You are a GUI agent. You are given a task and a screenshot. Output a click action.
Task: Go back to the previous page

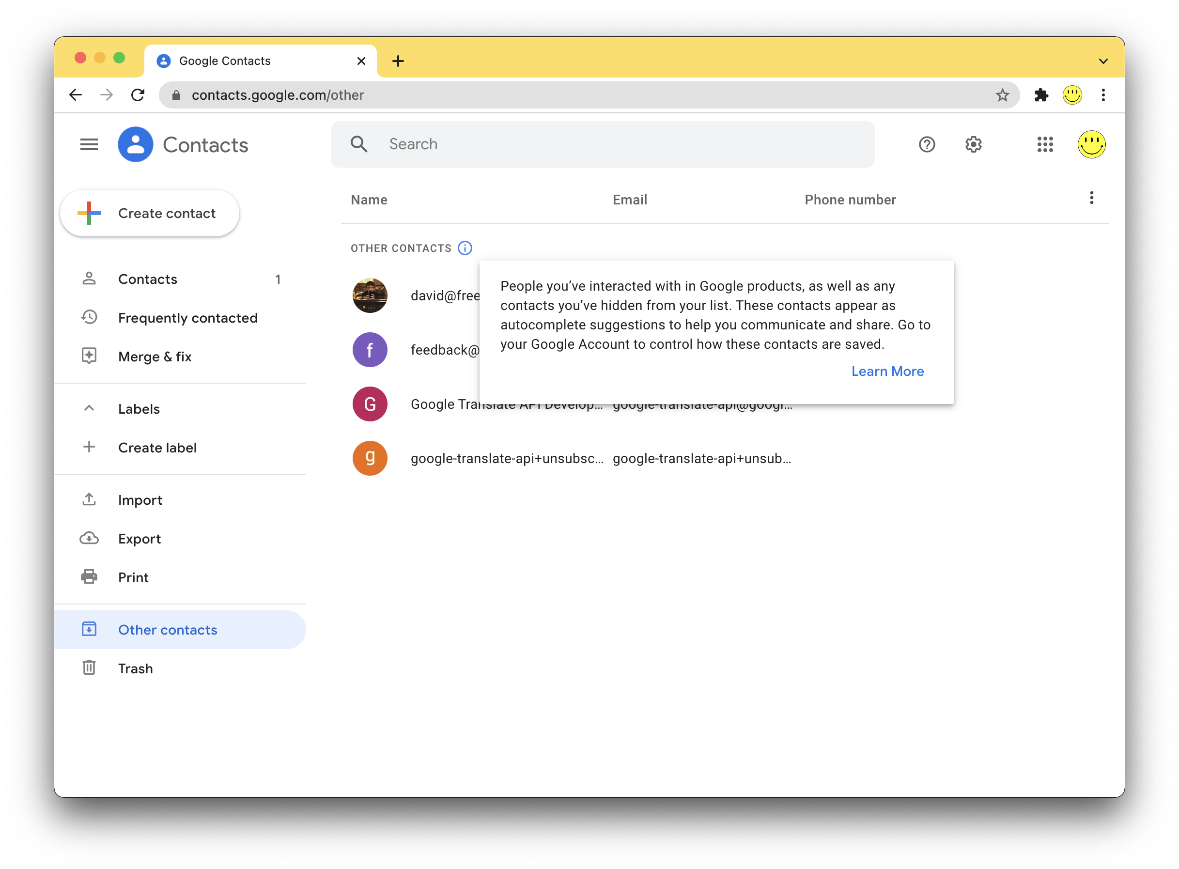pyautogui.click(x=76, y=94)
